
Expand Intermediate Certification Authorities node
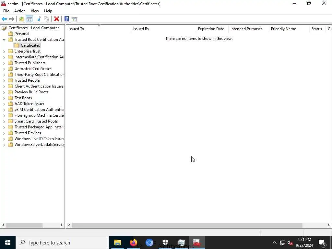coord(4,57)
